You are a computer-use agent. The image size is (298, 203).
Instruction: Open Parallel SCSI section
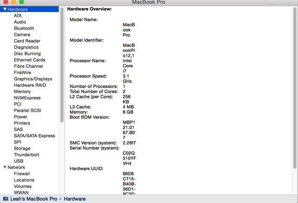(x=27, y=110)
